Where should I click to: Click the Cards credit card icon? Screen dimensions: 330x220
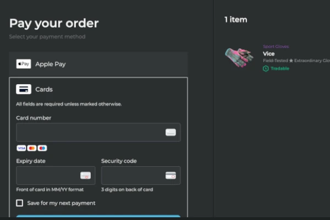pyautogui.click(x=24, y=89)
